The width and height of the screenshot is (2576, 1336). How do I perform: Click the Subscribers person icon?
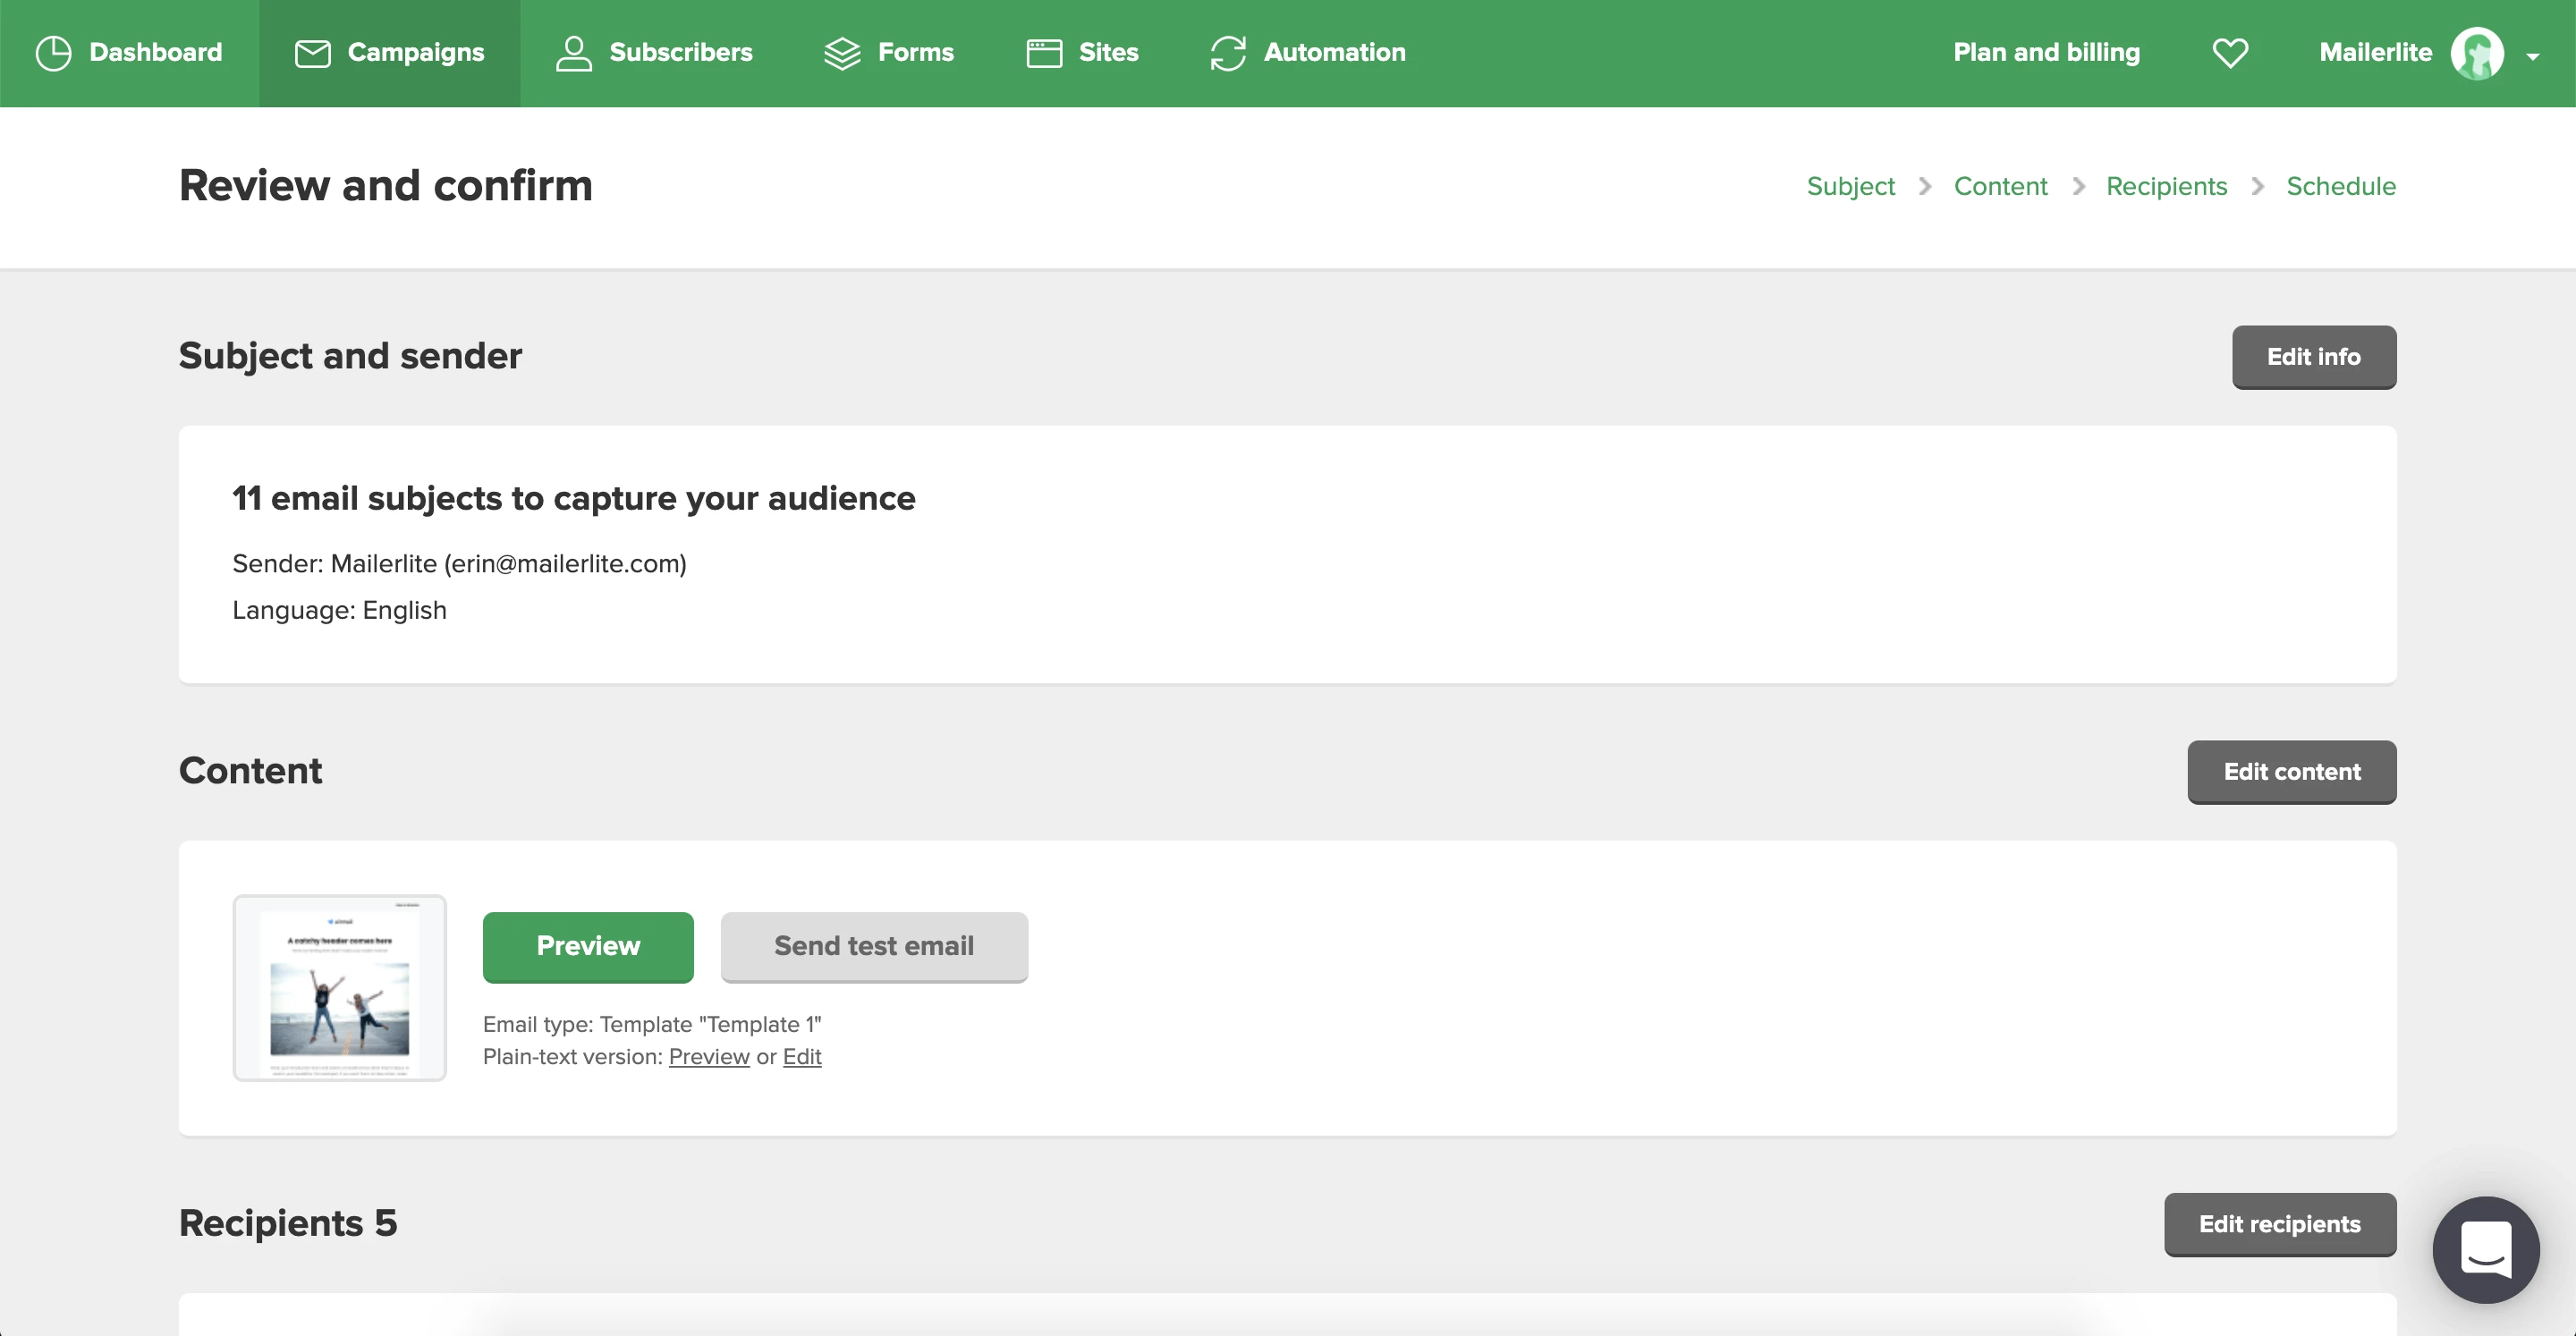pyautogui.click(x=573, y=53)
